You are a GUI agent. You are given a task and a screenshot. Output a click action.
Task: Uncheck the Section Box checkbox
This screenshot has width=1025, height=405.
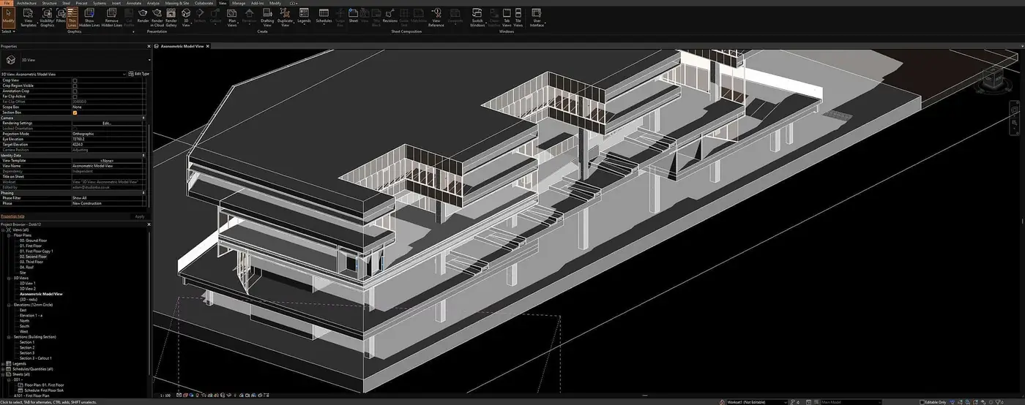(x=75, y=113)
